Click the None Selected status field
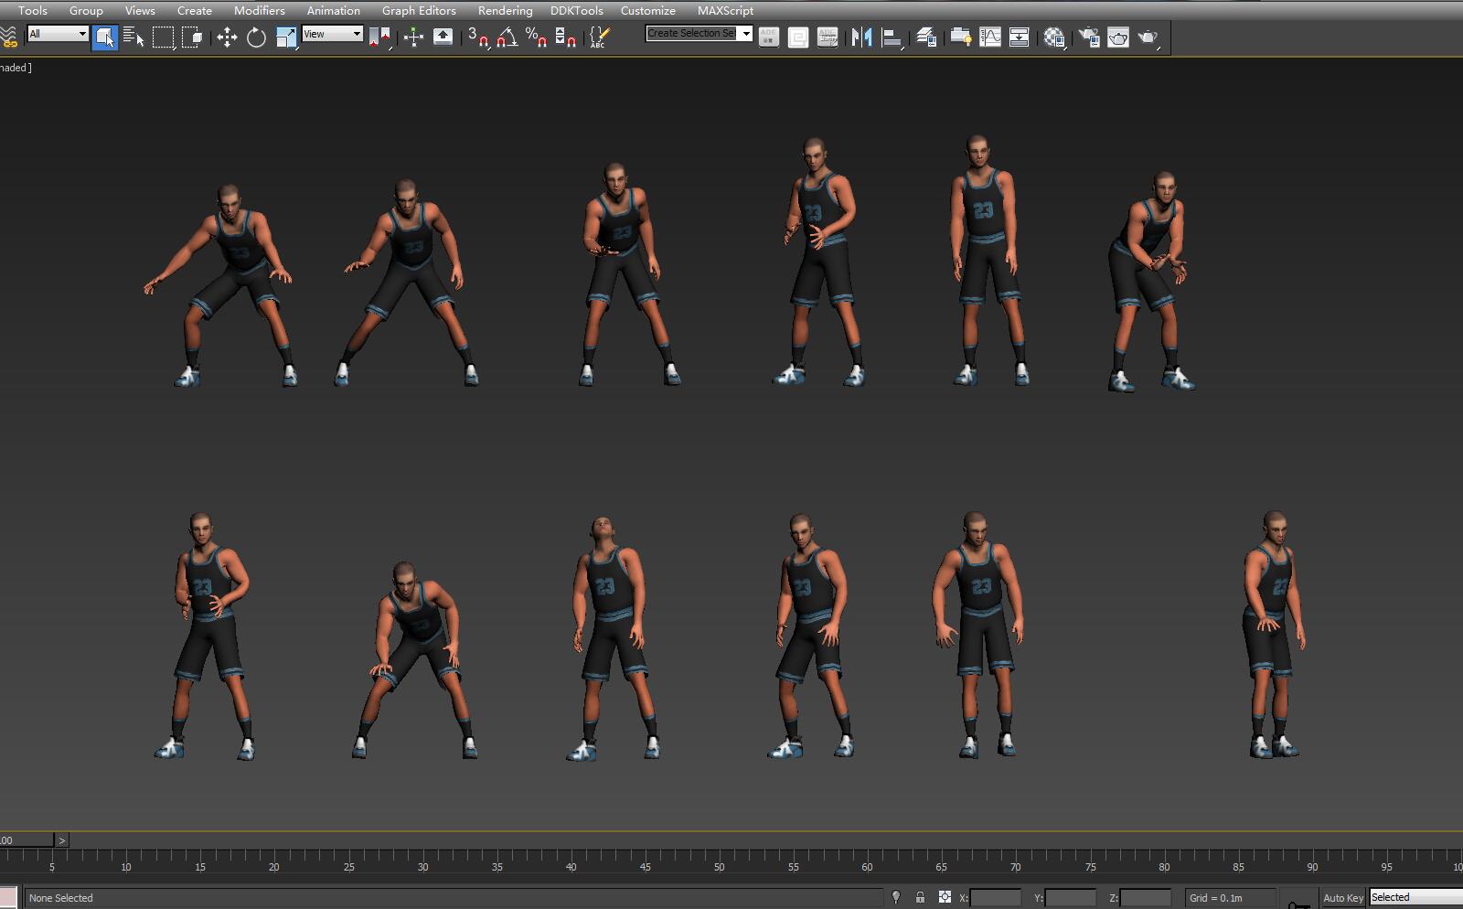 [x=454, y=898]
